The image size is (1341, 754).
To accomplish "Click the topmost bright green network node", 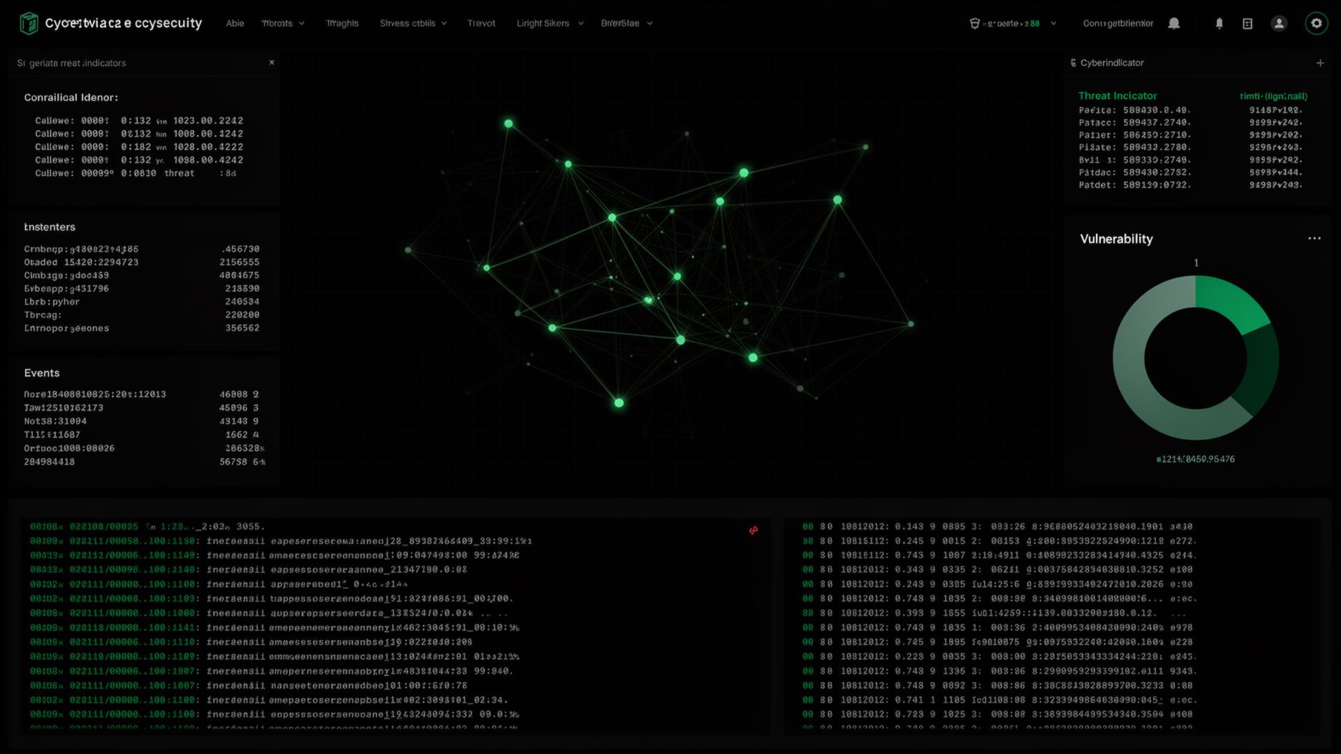I will click(x=508, y=124).
